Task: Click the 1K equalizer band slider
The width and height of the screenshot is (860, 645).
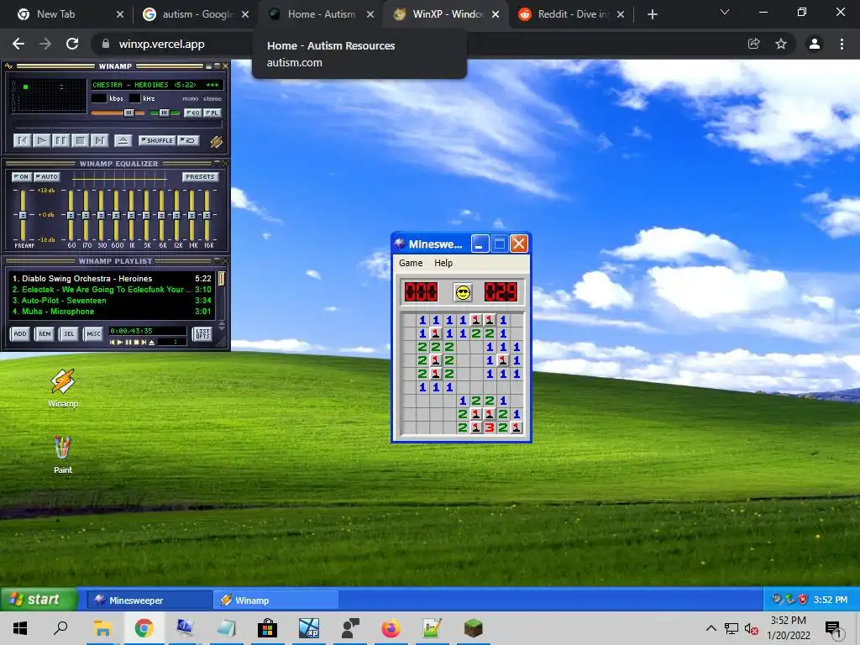Action: [x=131, y=216]
